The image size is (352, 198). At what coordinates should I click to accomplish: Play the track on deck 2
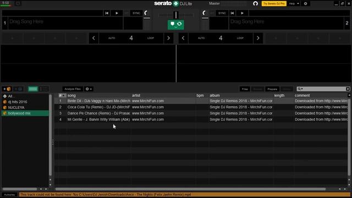coord(242,13)
